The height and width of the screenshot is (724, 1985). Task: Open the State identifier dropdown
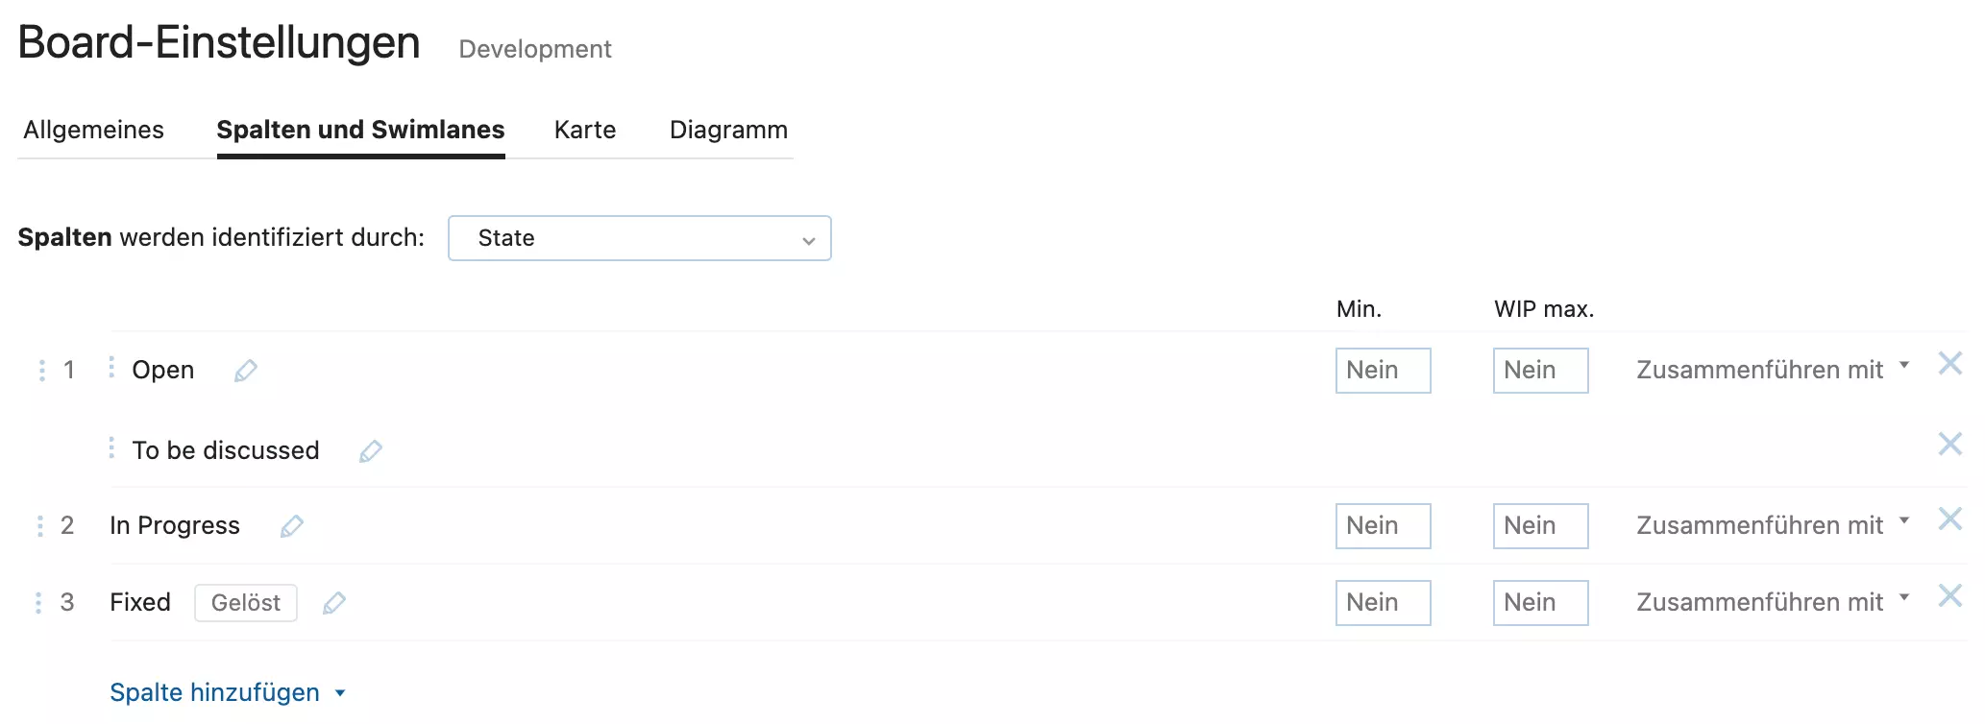[x=639, y=238]
